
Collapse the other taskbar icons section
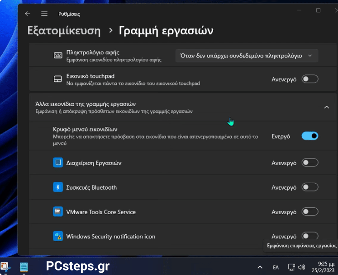pos(326,107)
